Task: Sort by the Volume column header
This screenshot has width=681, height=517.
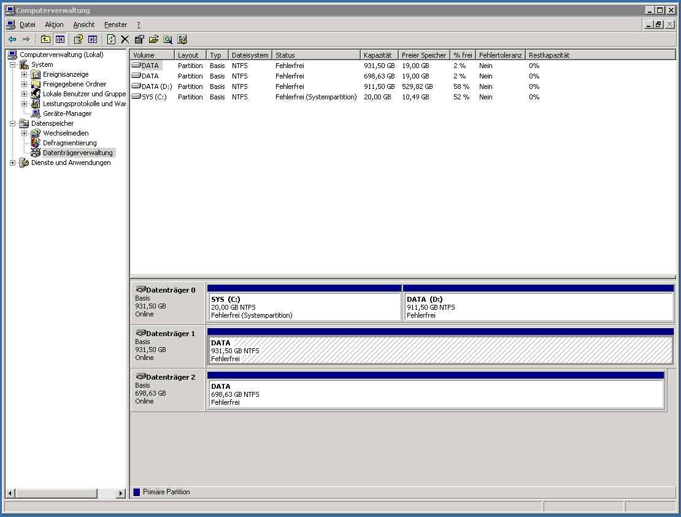Action: click(x=152, y=55)
